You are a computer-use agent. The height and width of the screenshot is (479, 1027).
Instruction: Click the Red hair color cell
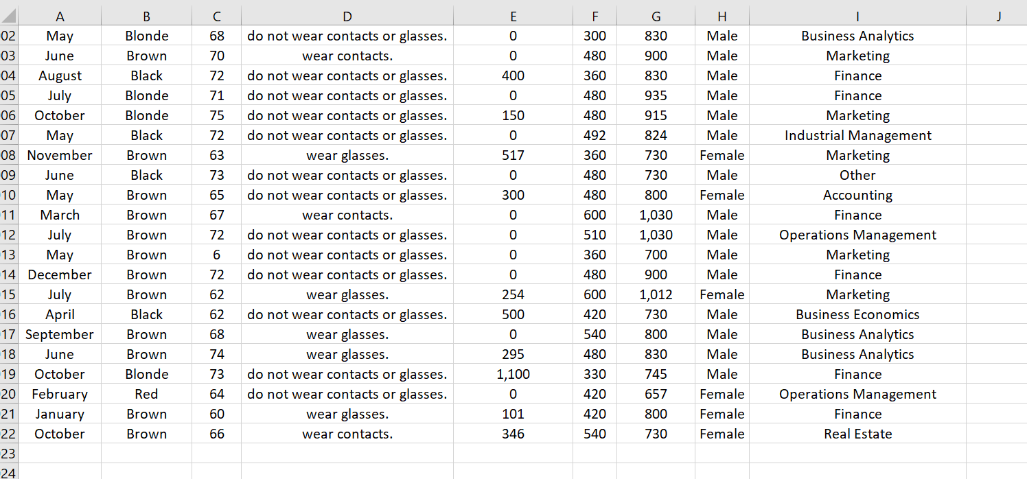pos(146,394)
